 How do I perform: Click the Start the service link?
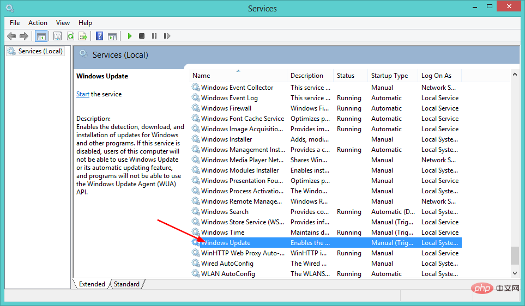[82, 94]
